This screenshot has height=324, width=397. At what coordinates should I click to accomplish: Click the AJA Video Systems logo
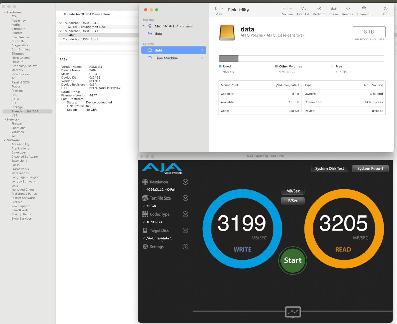(162, 169)
